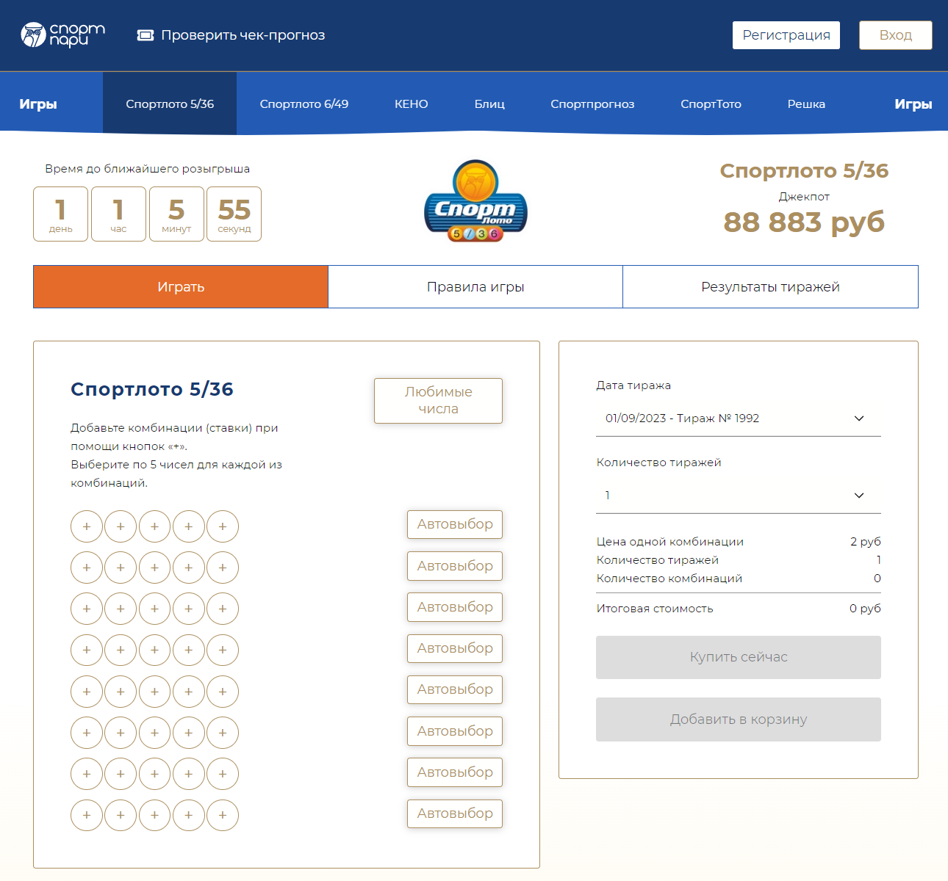This screenshot has width=948, height=881.
Task: Add first number in third combination row
Action: (87, 609)
